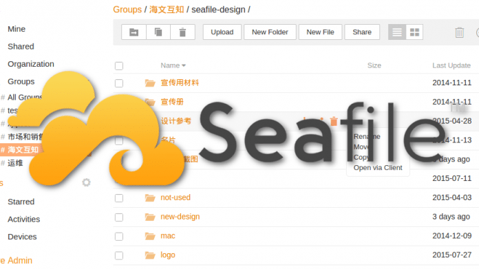Open the new-design folder
The width and height of the screenshot is (479, 269).
click(x=180, y=217)
